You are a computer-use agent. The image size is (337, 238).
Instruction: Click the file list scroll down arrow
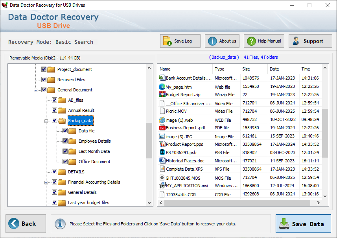[x=325, y=196]
